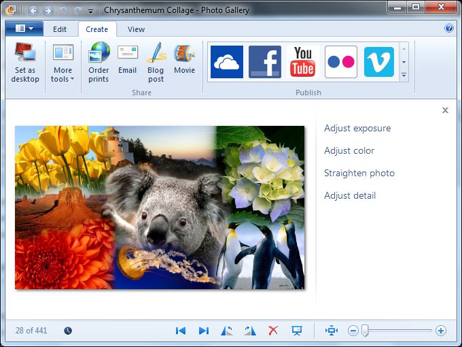Viewport: 462px width, 347px height.
Task: Open Adjust detail settings
Action: pyautogui.click(x=350, y=196)
